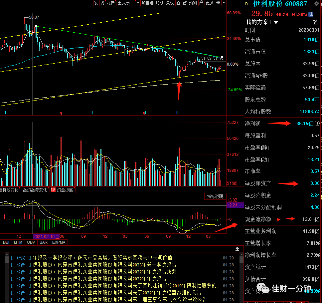Click the 每股净资产 value 8.36
The height and width of the screenshot is (303, 322).
pos(315,183)
